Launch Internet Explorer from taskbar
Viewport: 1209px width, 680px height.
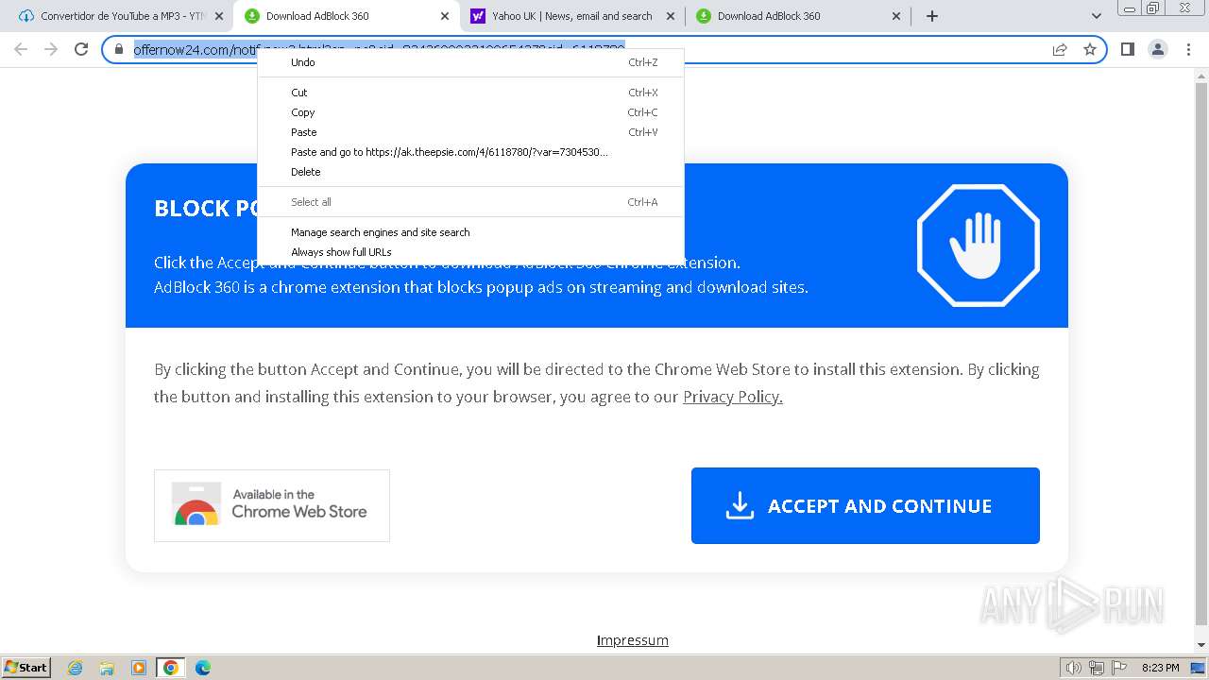(x=76, y=668)
